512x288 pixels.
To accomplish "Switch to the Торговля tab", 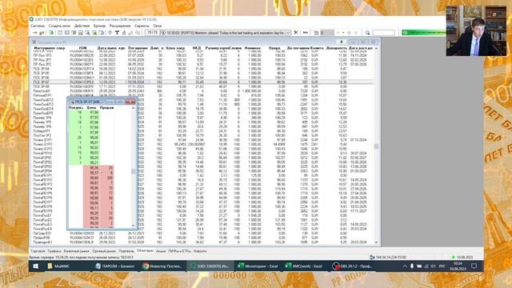I will coord(38,251).
